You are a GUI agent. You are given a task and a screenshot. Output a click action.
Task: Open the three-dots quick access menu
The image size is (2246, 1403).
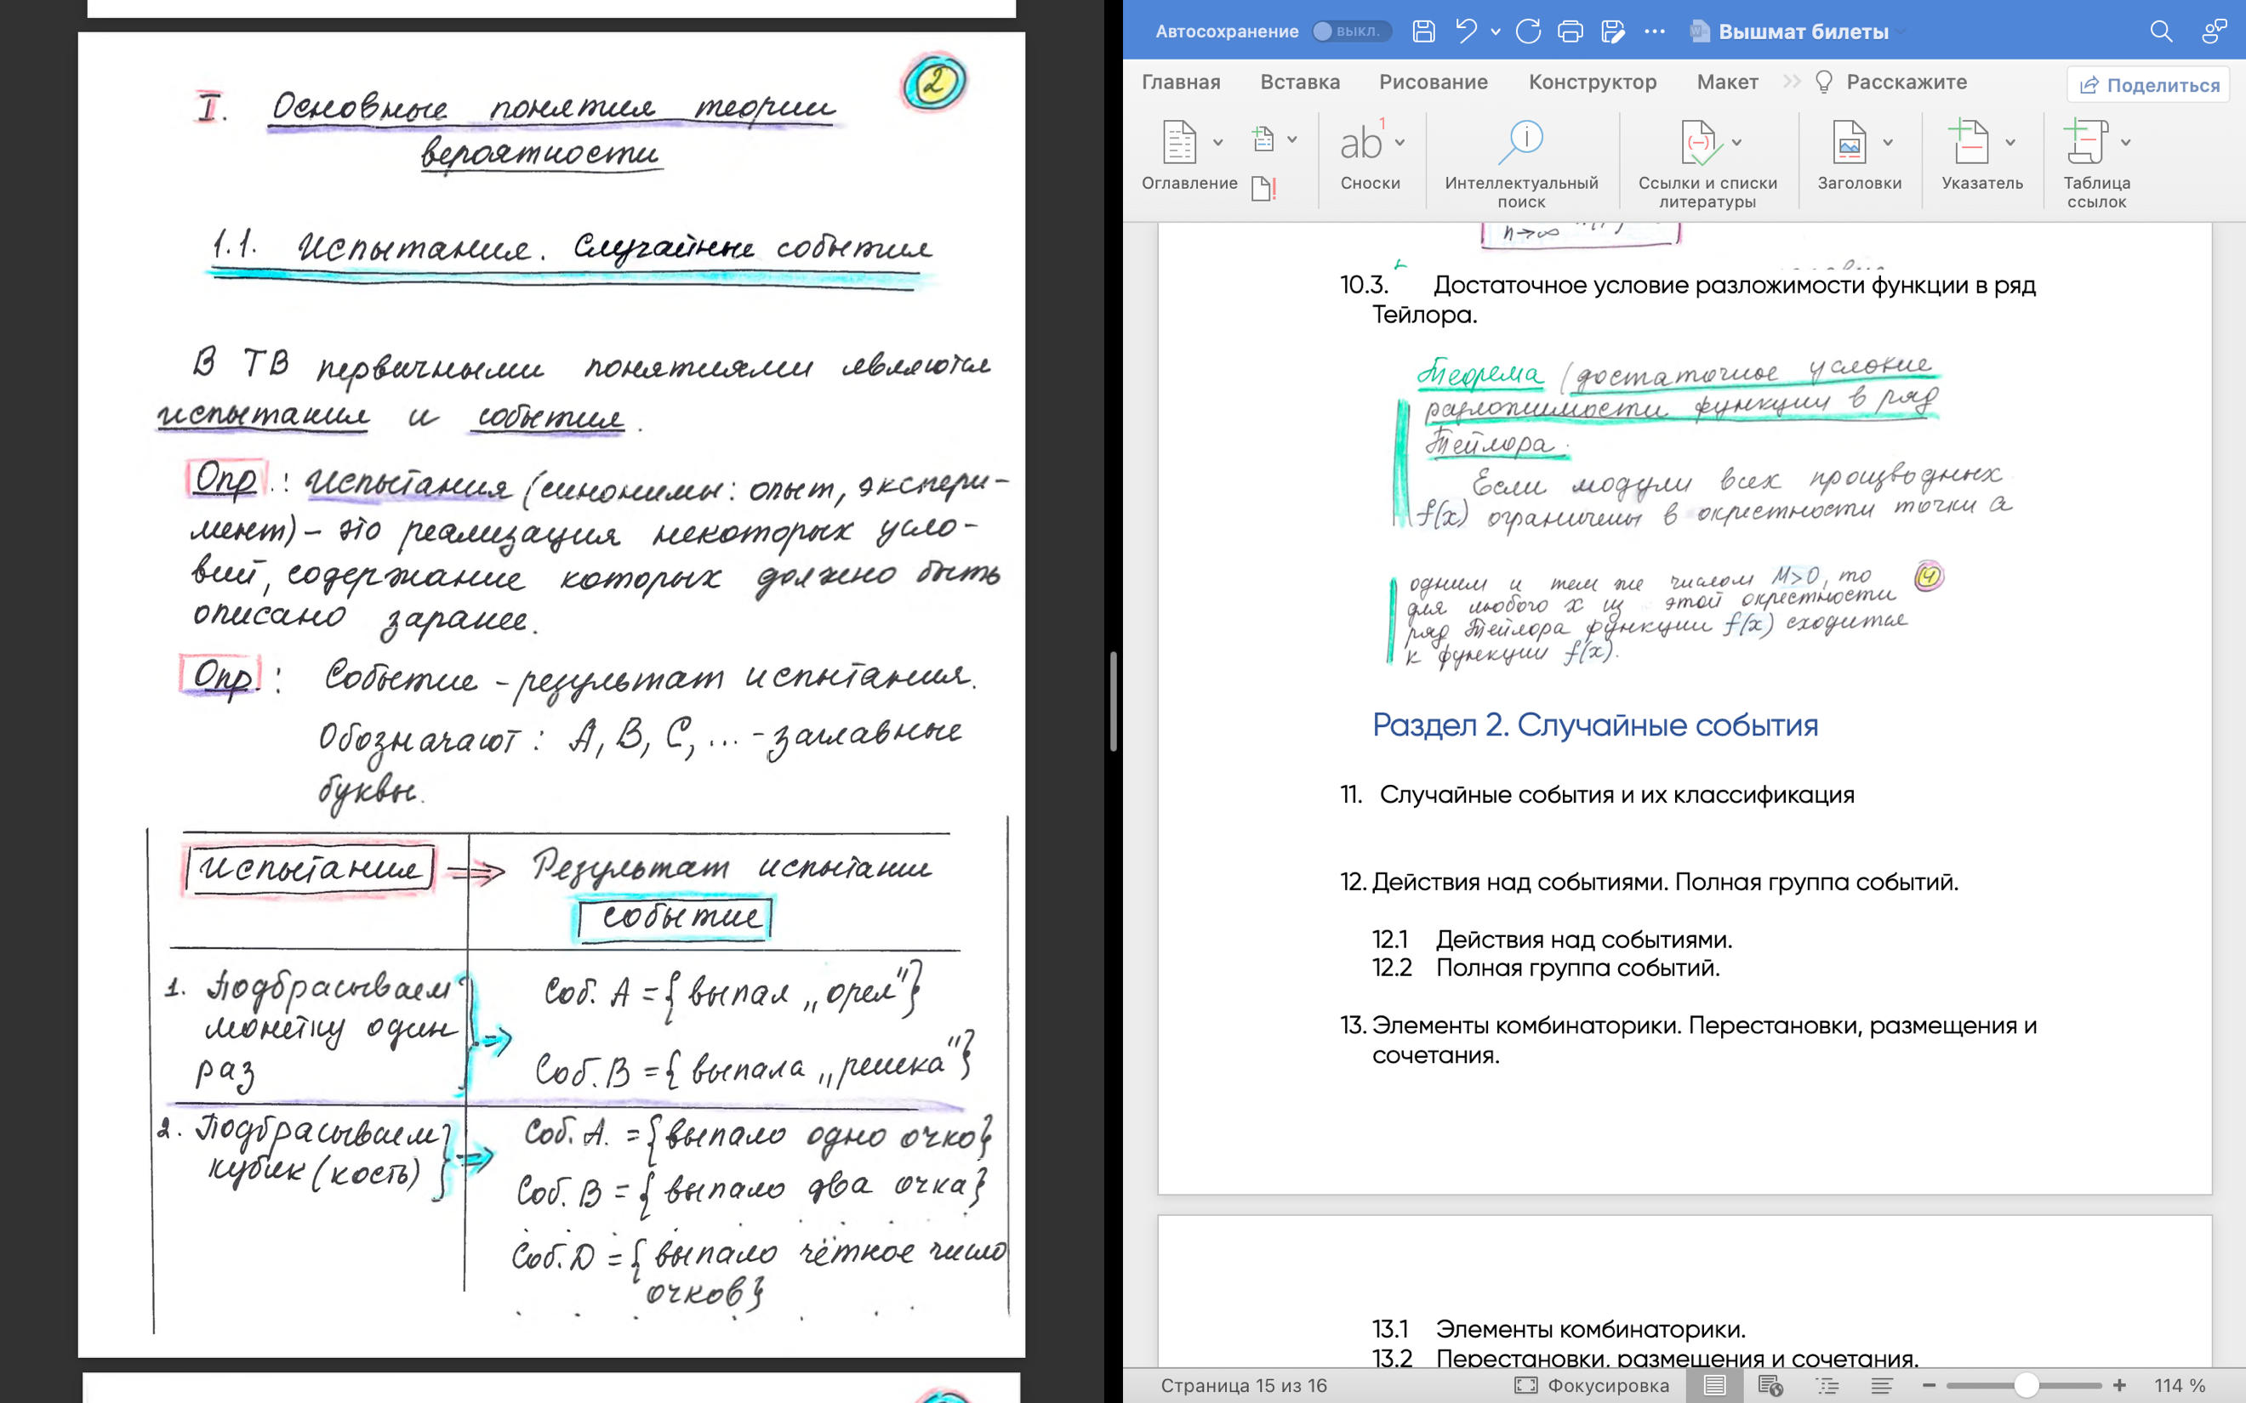(x=1655, y=31)
